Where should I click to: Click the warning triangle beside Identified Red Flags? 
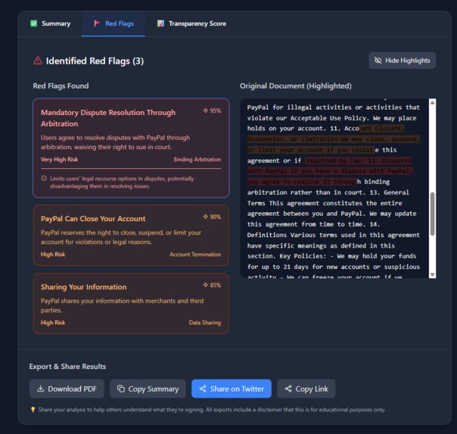(38, 61)
